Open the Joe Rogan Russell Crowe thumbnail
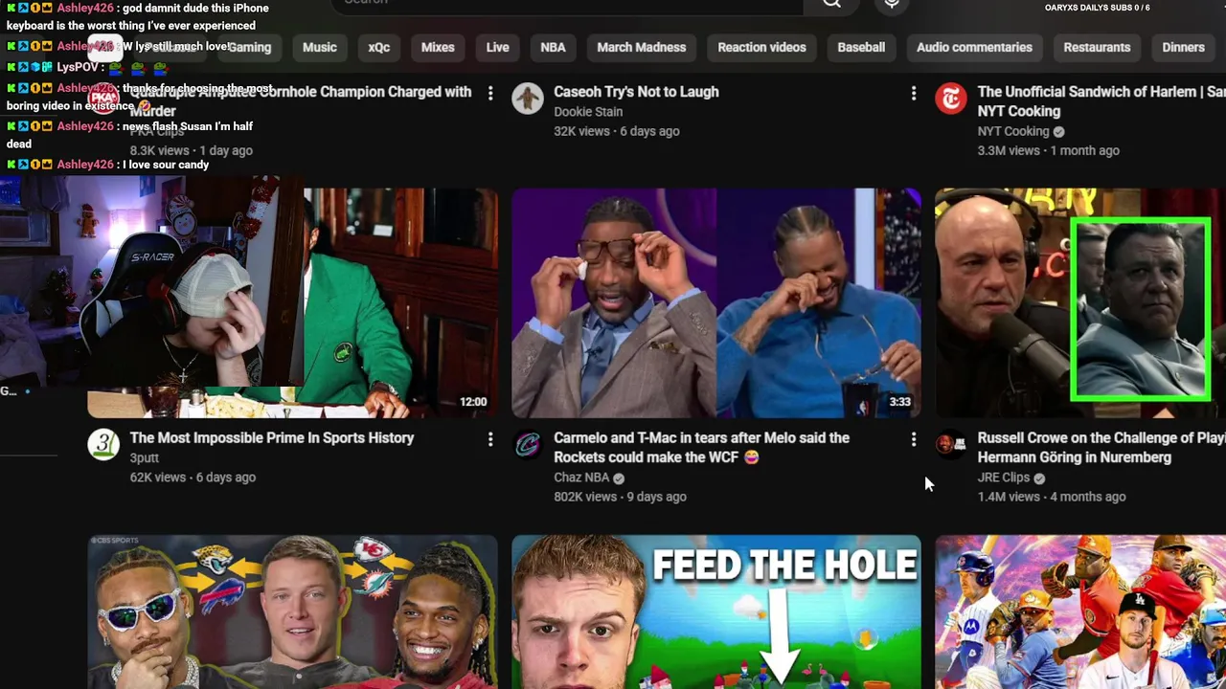1226x689 pixels. [1080, 303]
